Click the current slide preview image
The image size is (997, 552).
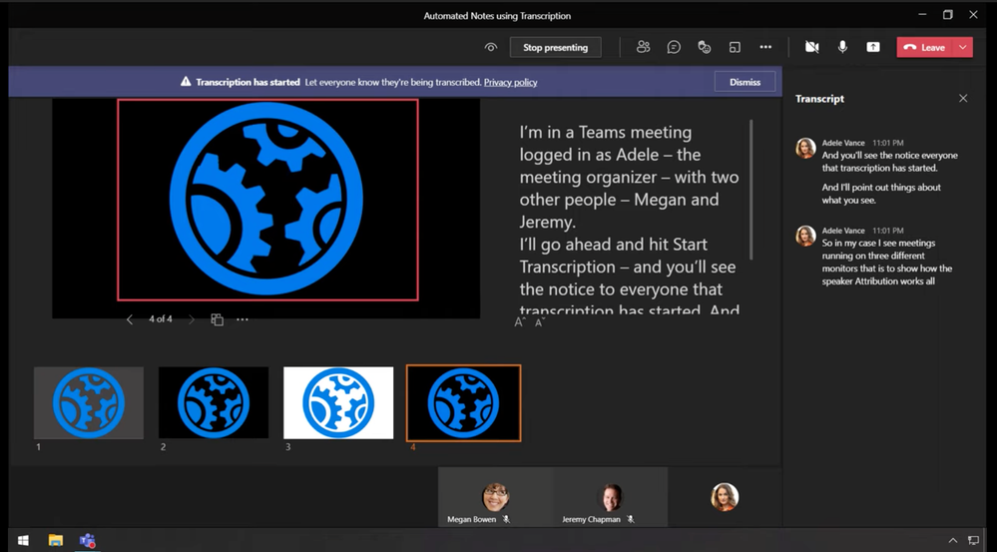click(x=267, y=200)
